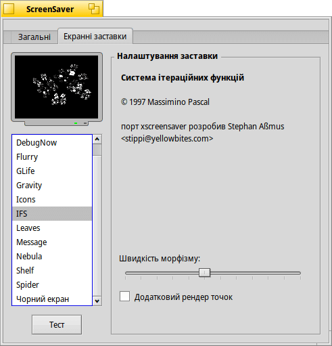The image size is (332, 346).
Task: Select the highlighted IFS entry
Action: point(52,214)
